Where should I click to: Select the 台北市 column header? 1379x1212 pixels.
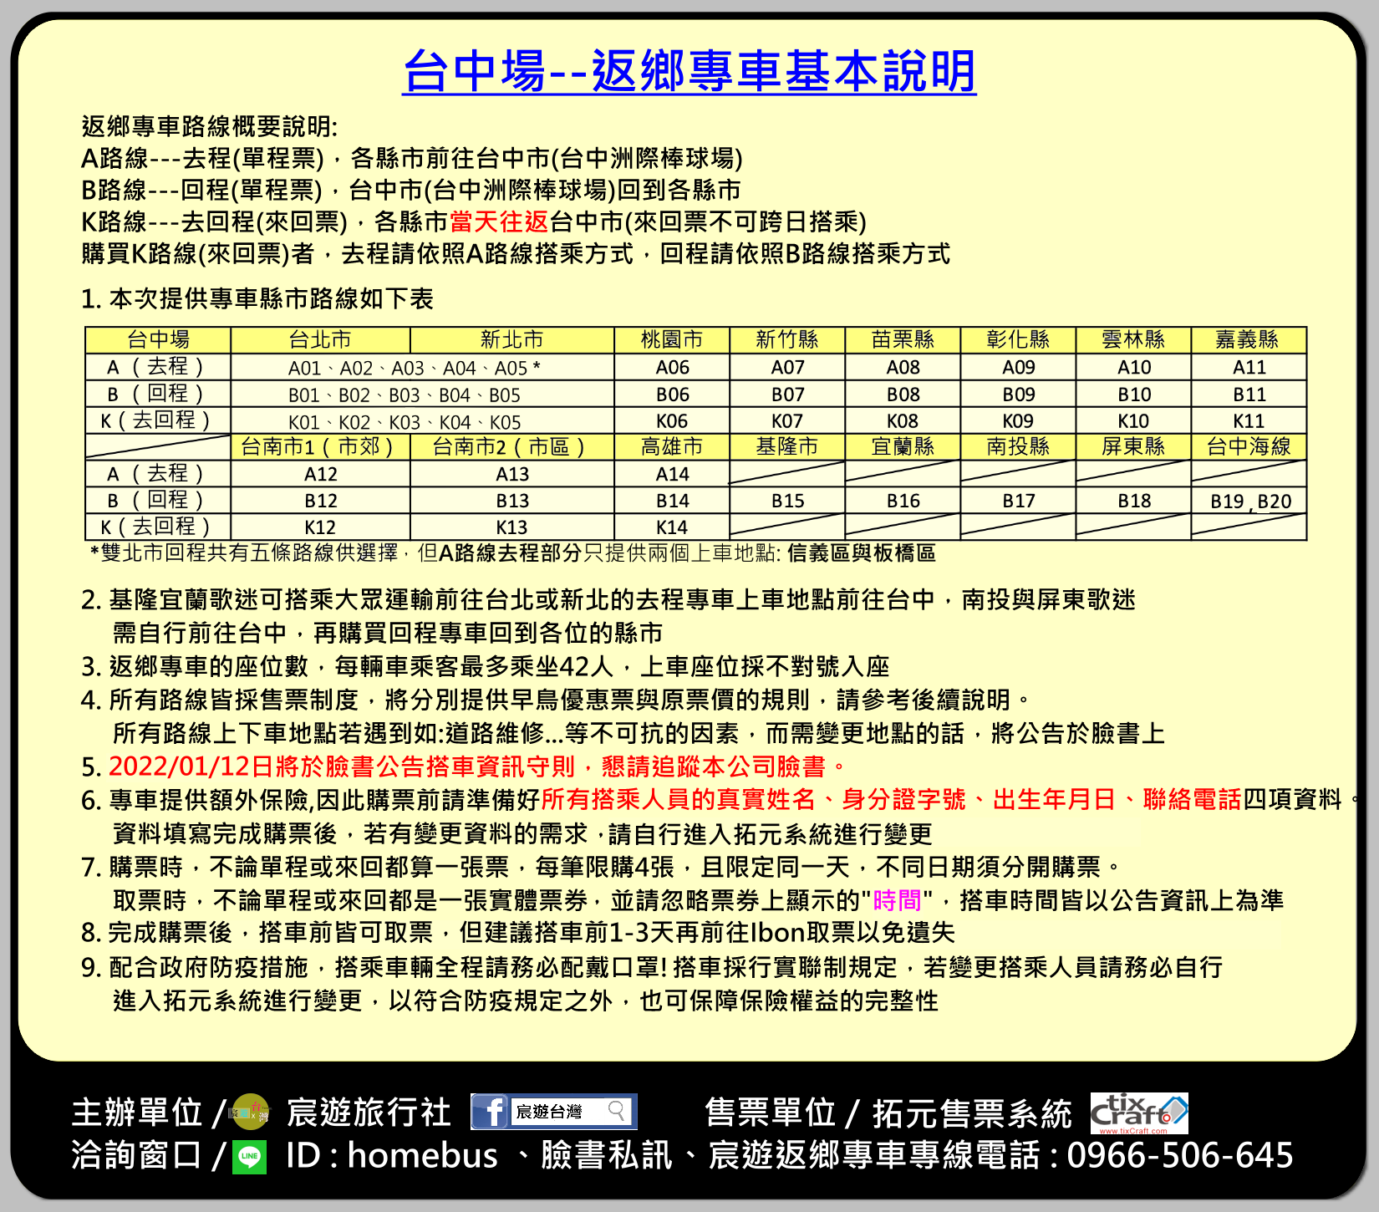pos(320,340)
